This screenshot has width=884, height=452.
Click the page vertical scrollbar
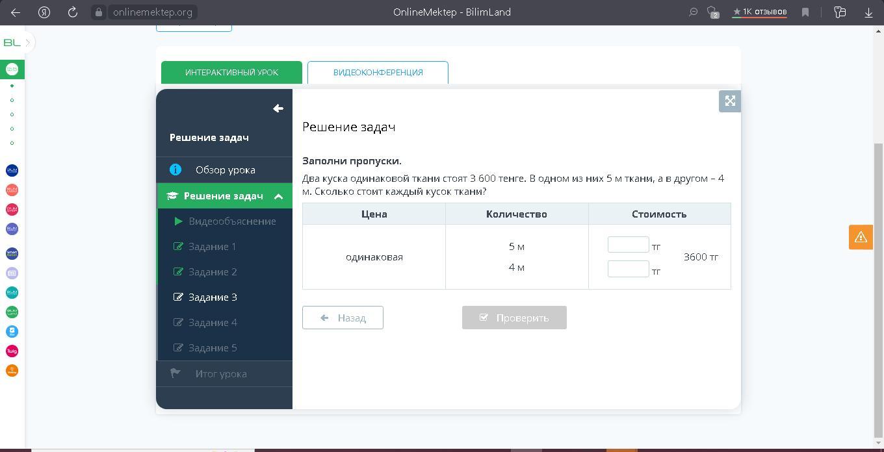[879, 290]
